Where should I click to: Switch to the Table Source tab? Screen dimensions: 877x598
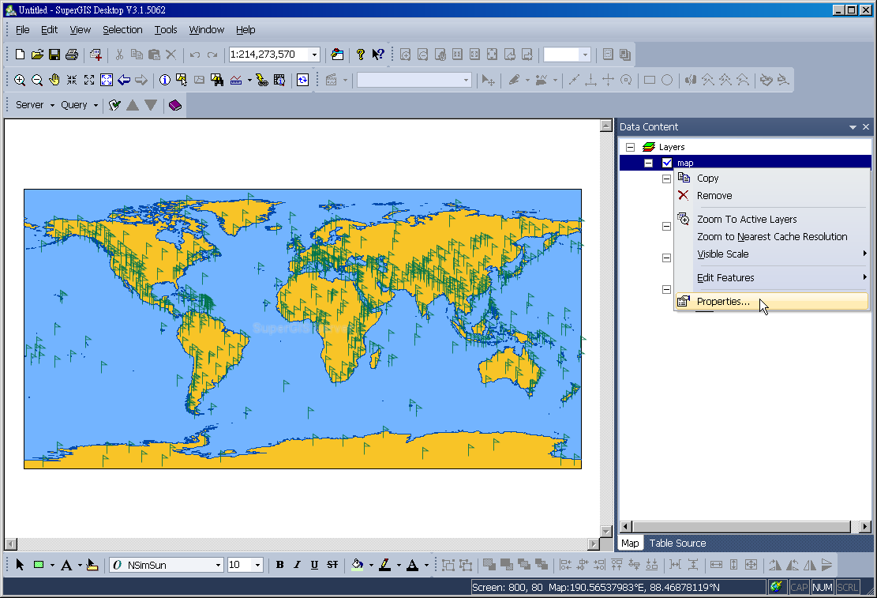click(x=677, y=543)
